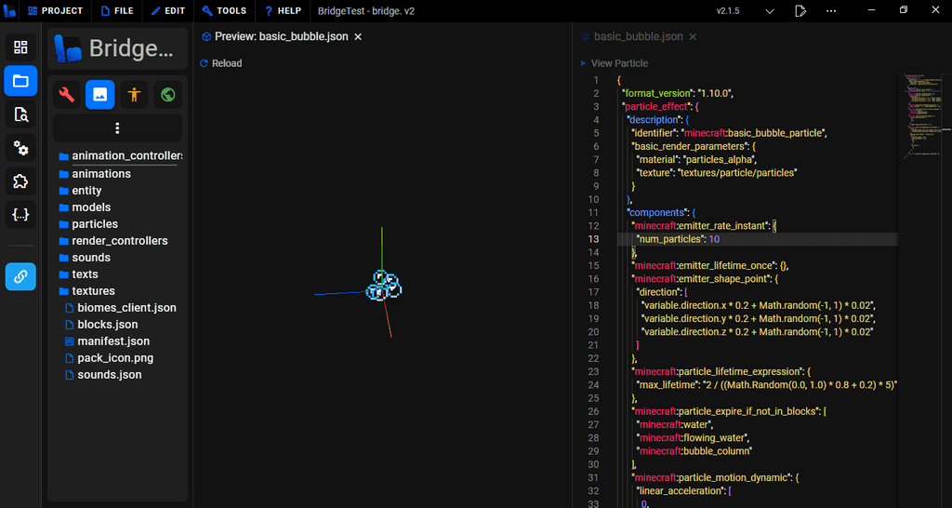Click the View Particle link
Screen dimensions: 952x508
[x=618, y=63]
